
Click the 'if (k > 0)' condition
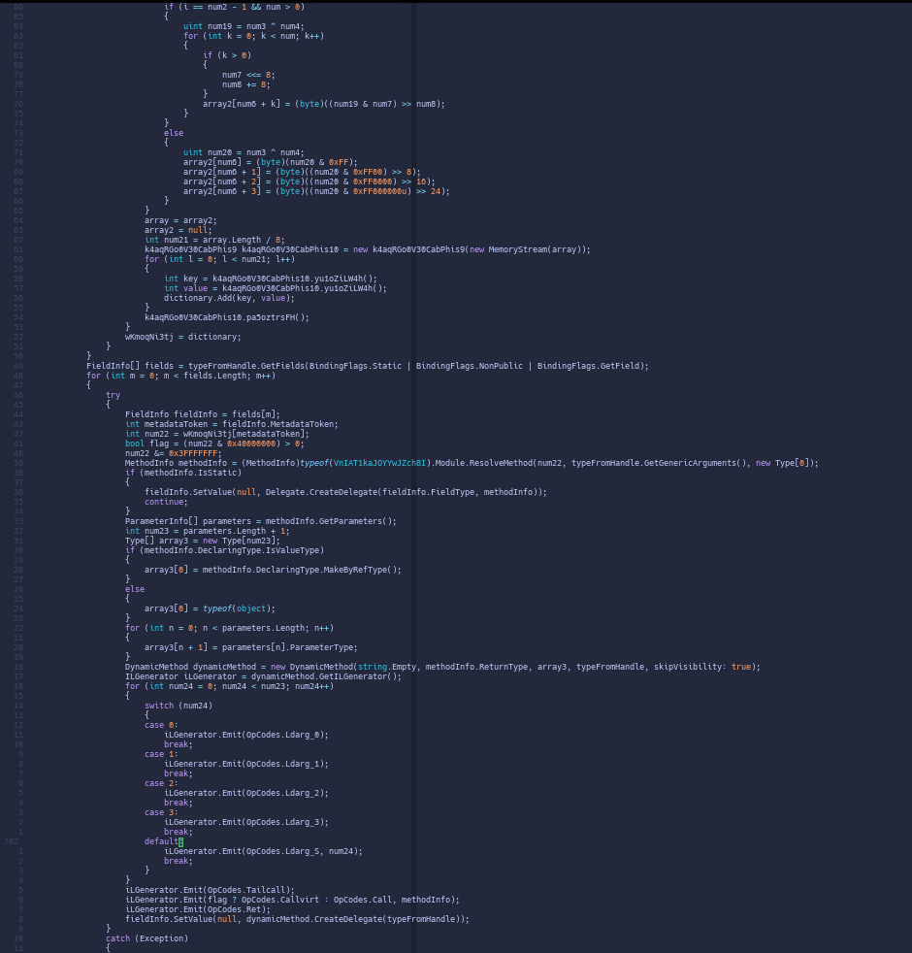click(227, 55)
